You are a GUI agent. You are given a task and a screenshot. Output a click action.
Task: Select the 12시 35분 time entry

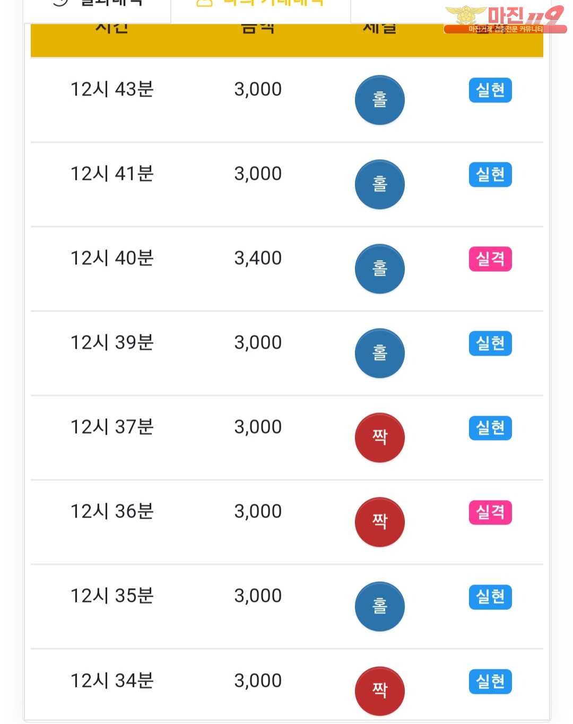point(112,596)
